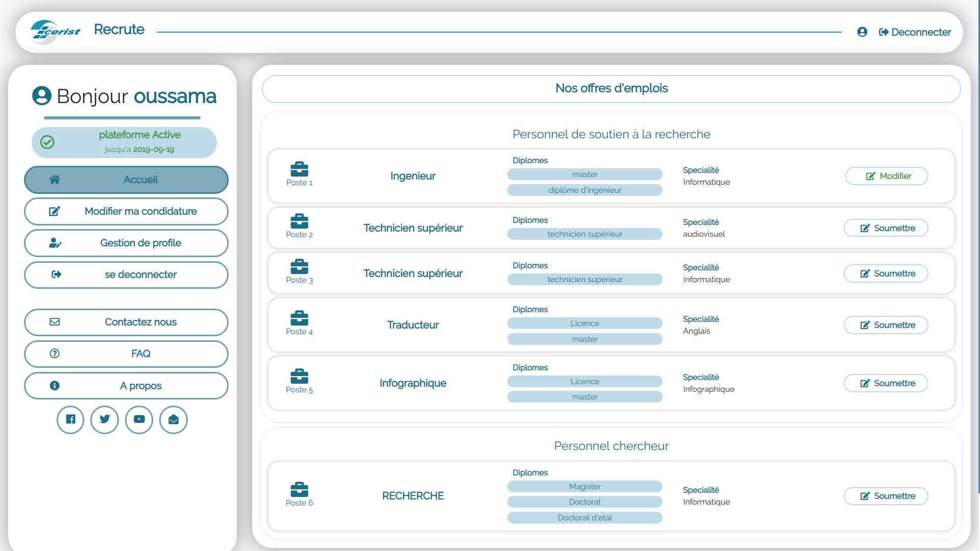The width and height of the screenshot is (980, 551).
Task: Click the Recrute title in header
Action: pos(119,30)
